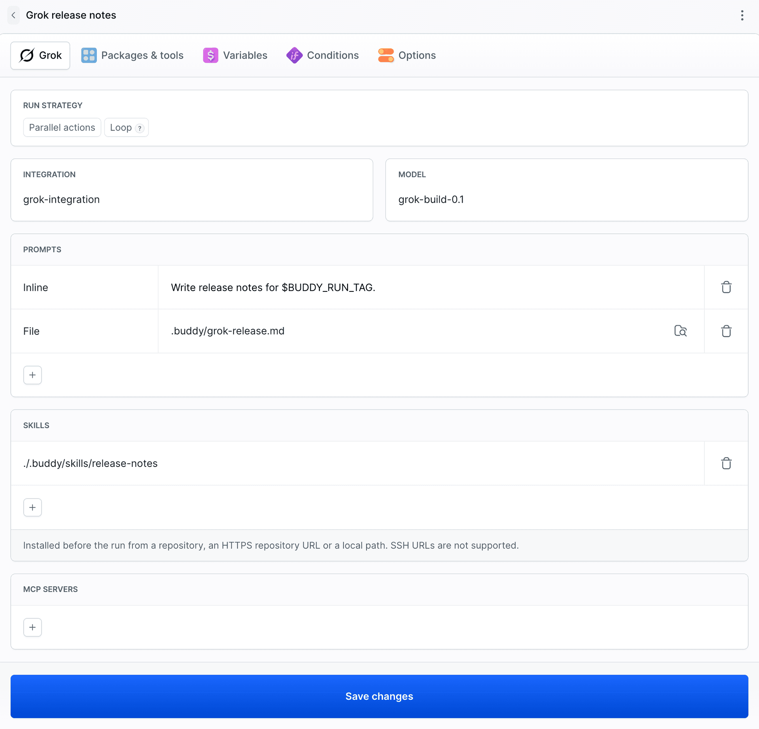Click the Save changes button

click(x=379, y=696)
